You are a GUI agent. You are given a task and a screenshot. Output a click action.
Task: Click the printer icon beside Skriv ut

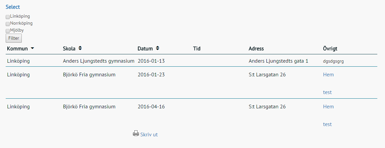(x=136, y=133)
